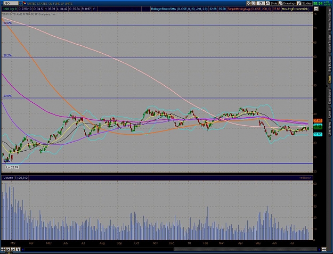Image resolution: width=333 pixels, height=254 pixels.
Task: Click the H: 35.39 high value
Action: tap(50, 9)
